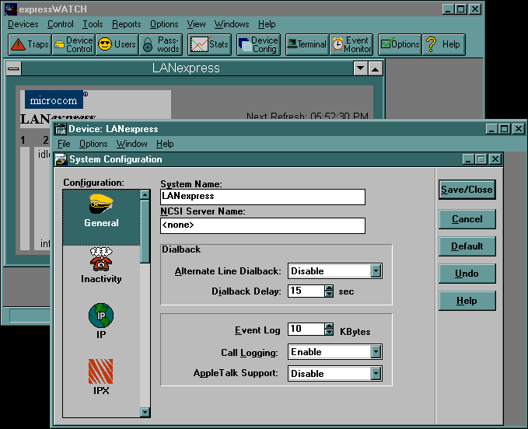
Task: Click the Next Refresh time text
Action: click(307, 116)
